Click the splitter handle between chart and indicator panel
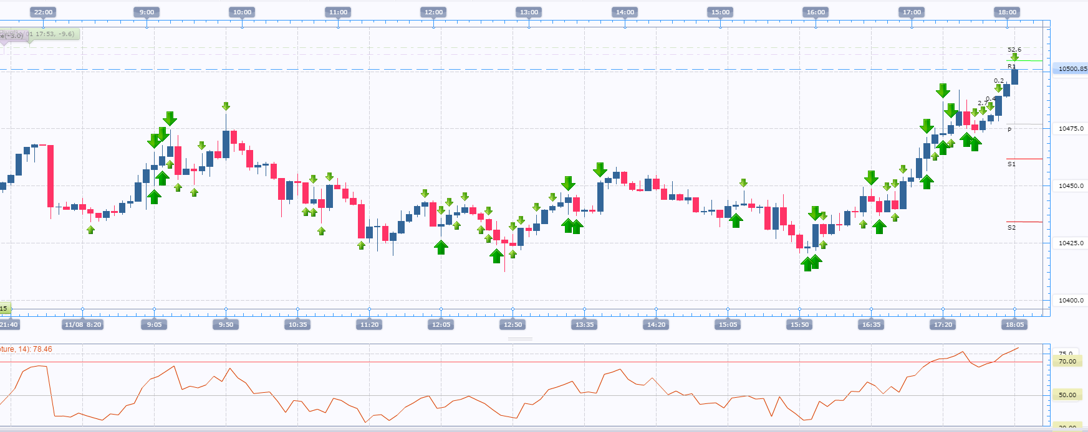The height and width of the screenshot is (432, 1088). pyautogui.click(x=520, y=339)
